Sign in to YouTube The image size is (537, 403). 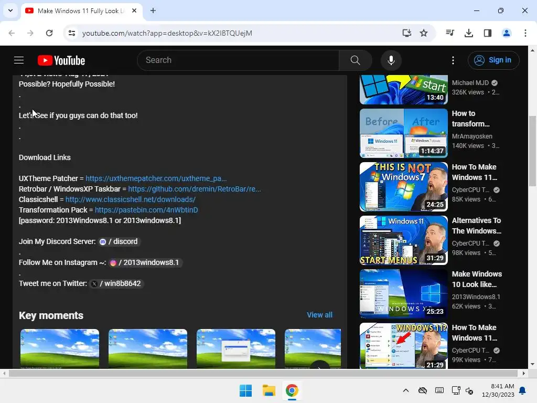(x=493, y=60)
